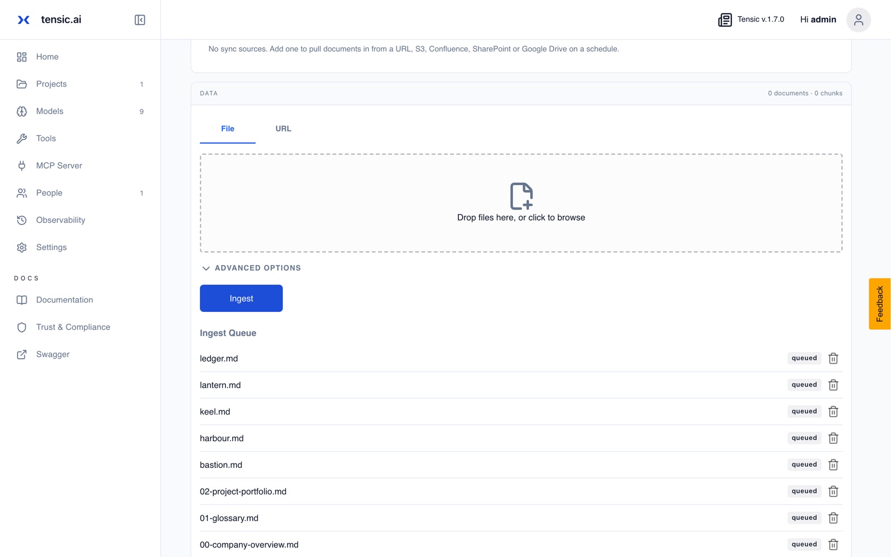Click the queued badge for 01-glossary.md

pyautogui.click(x=804, y=518)
